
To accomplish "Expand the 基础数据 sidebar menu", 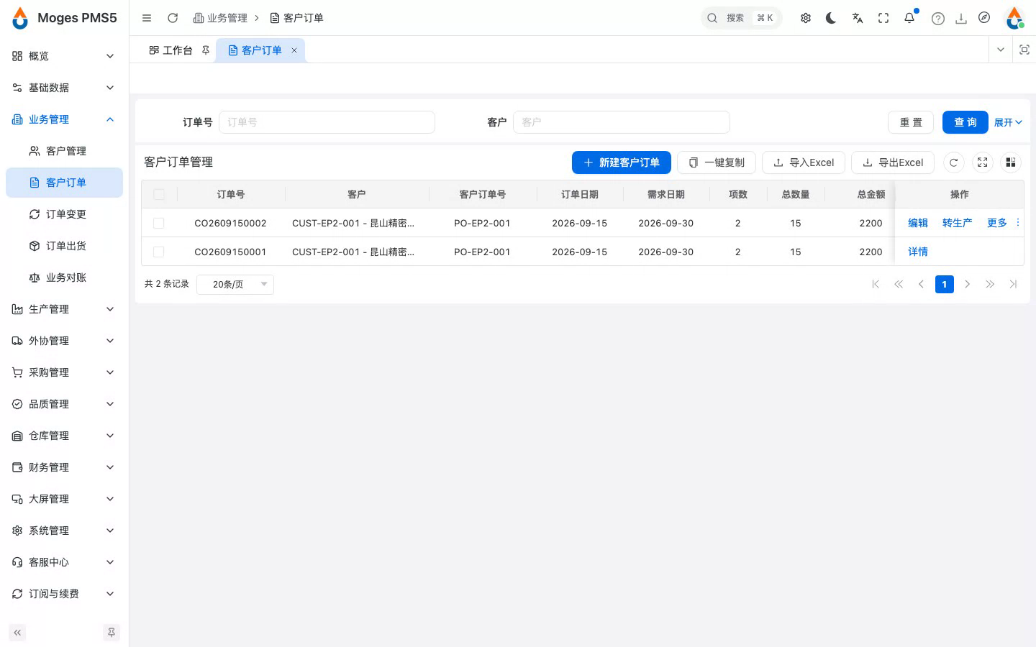I will 64,88.
